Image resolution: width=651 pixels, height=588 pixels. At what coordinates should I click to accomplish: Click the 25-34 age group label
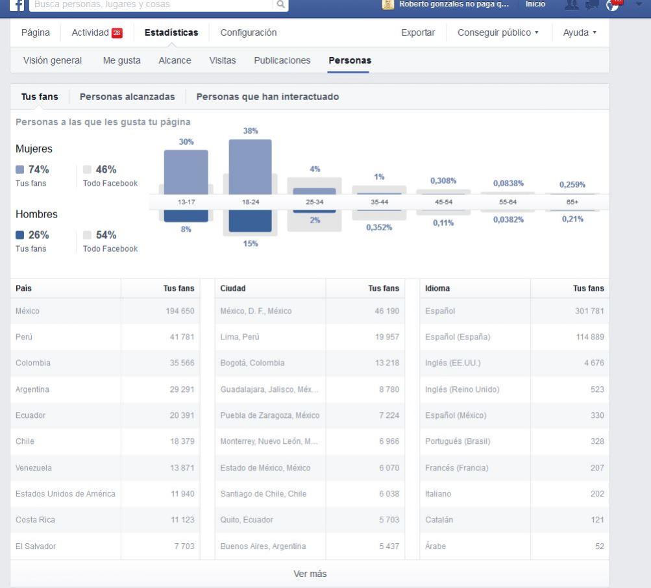tap(315, 202)
